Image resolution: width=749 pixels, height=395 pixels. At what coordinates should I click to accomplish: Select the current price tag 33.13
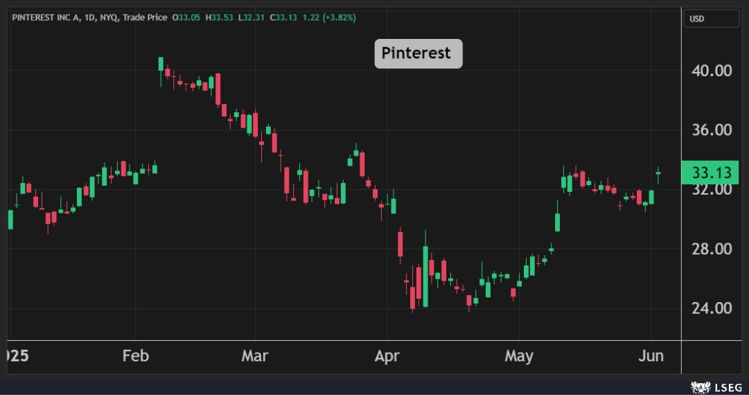pos(710,173)
